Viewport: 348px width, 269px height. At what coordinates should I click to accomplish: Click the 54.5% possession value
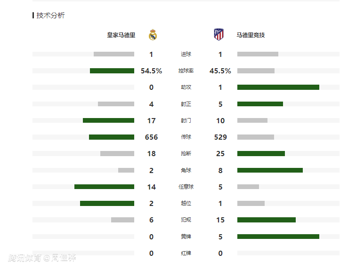(151, 71)
